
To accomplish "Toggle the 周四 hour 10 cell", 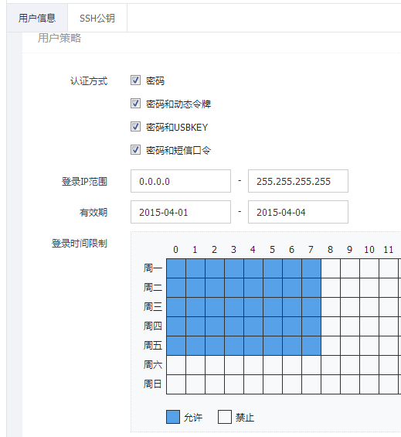I will [x=369, y=326].
